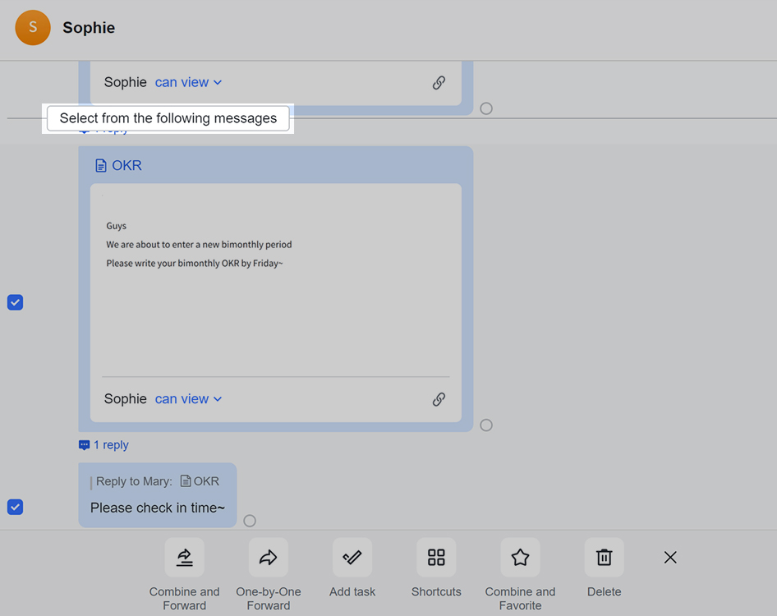Image resolution: width=777 pixels, height=616 pixels.
Task: Copy link icon in the top card
Action: [x=439, y=82]
